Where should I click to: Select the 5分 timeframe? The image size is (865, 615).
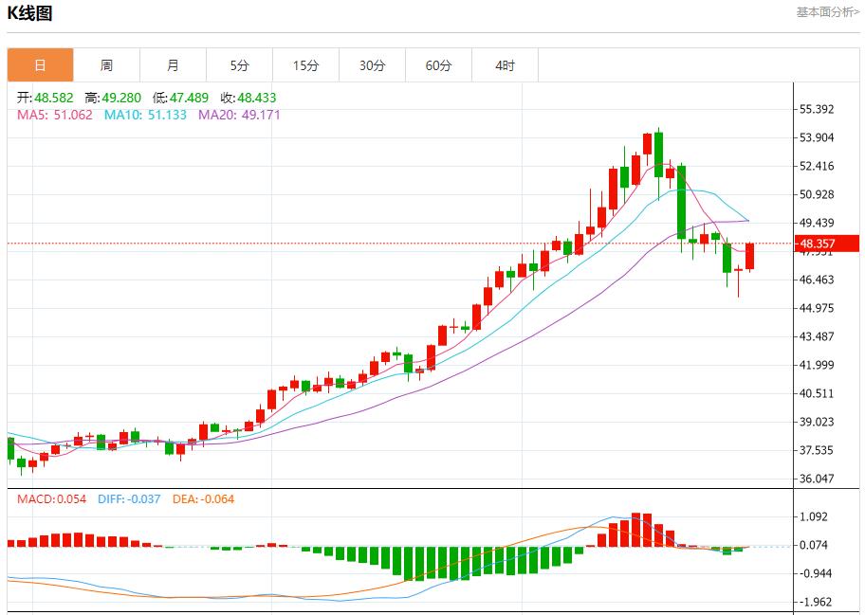(x=240, y=65)
